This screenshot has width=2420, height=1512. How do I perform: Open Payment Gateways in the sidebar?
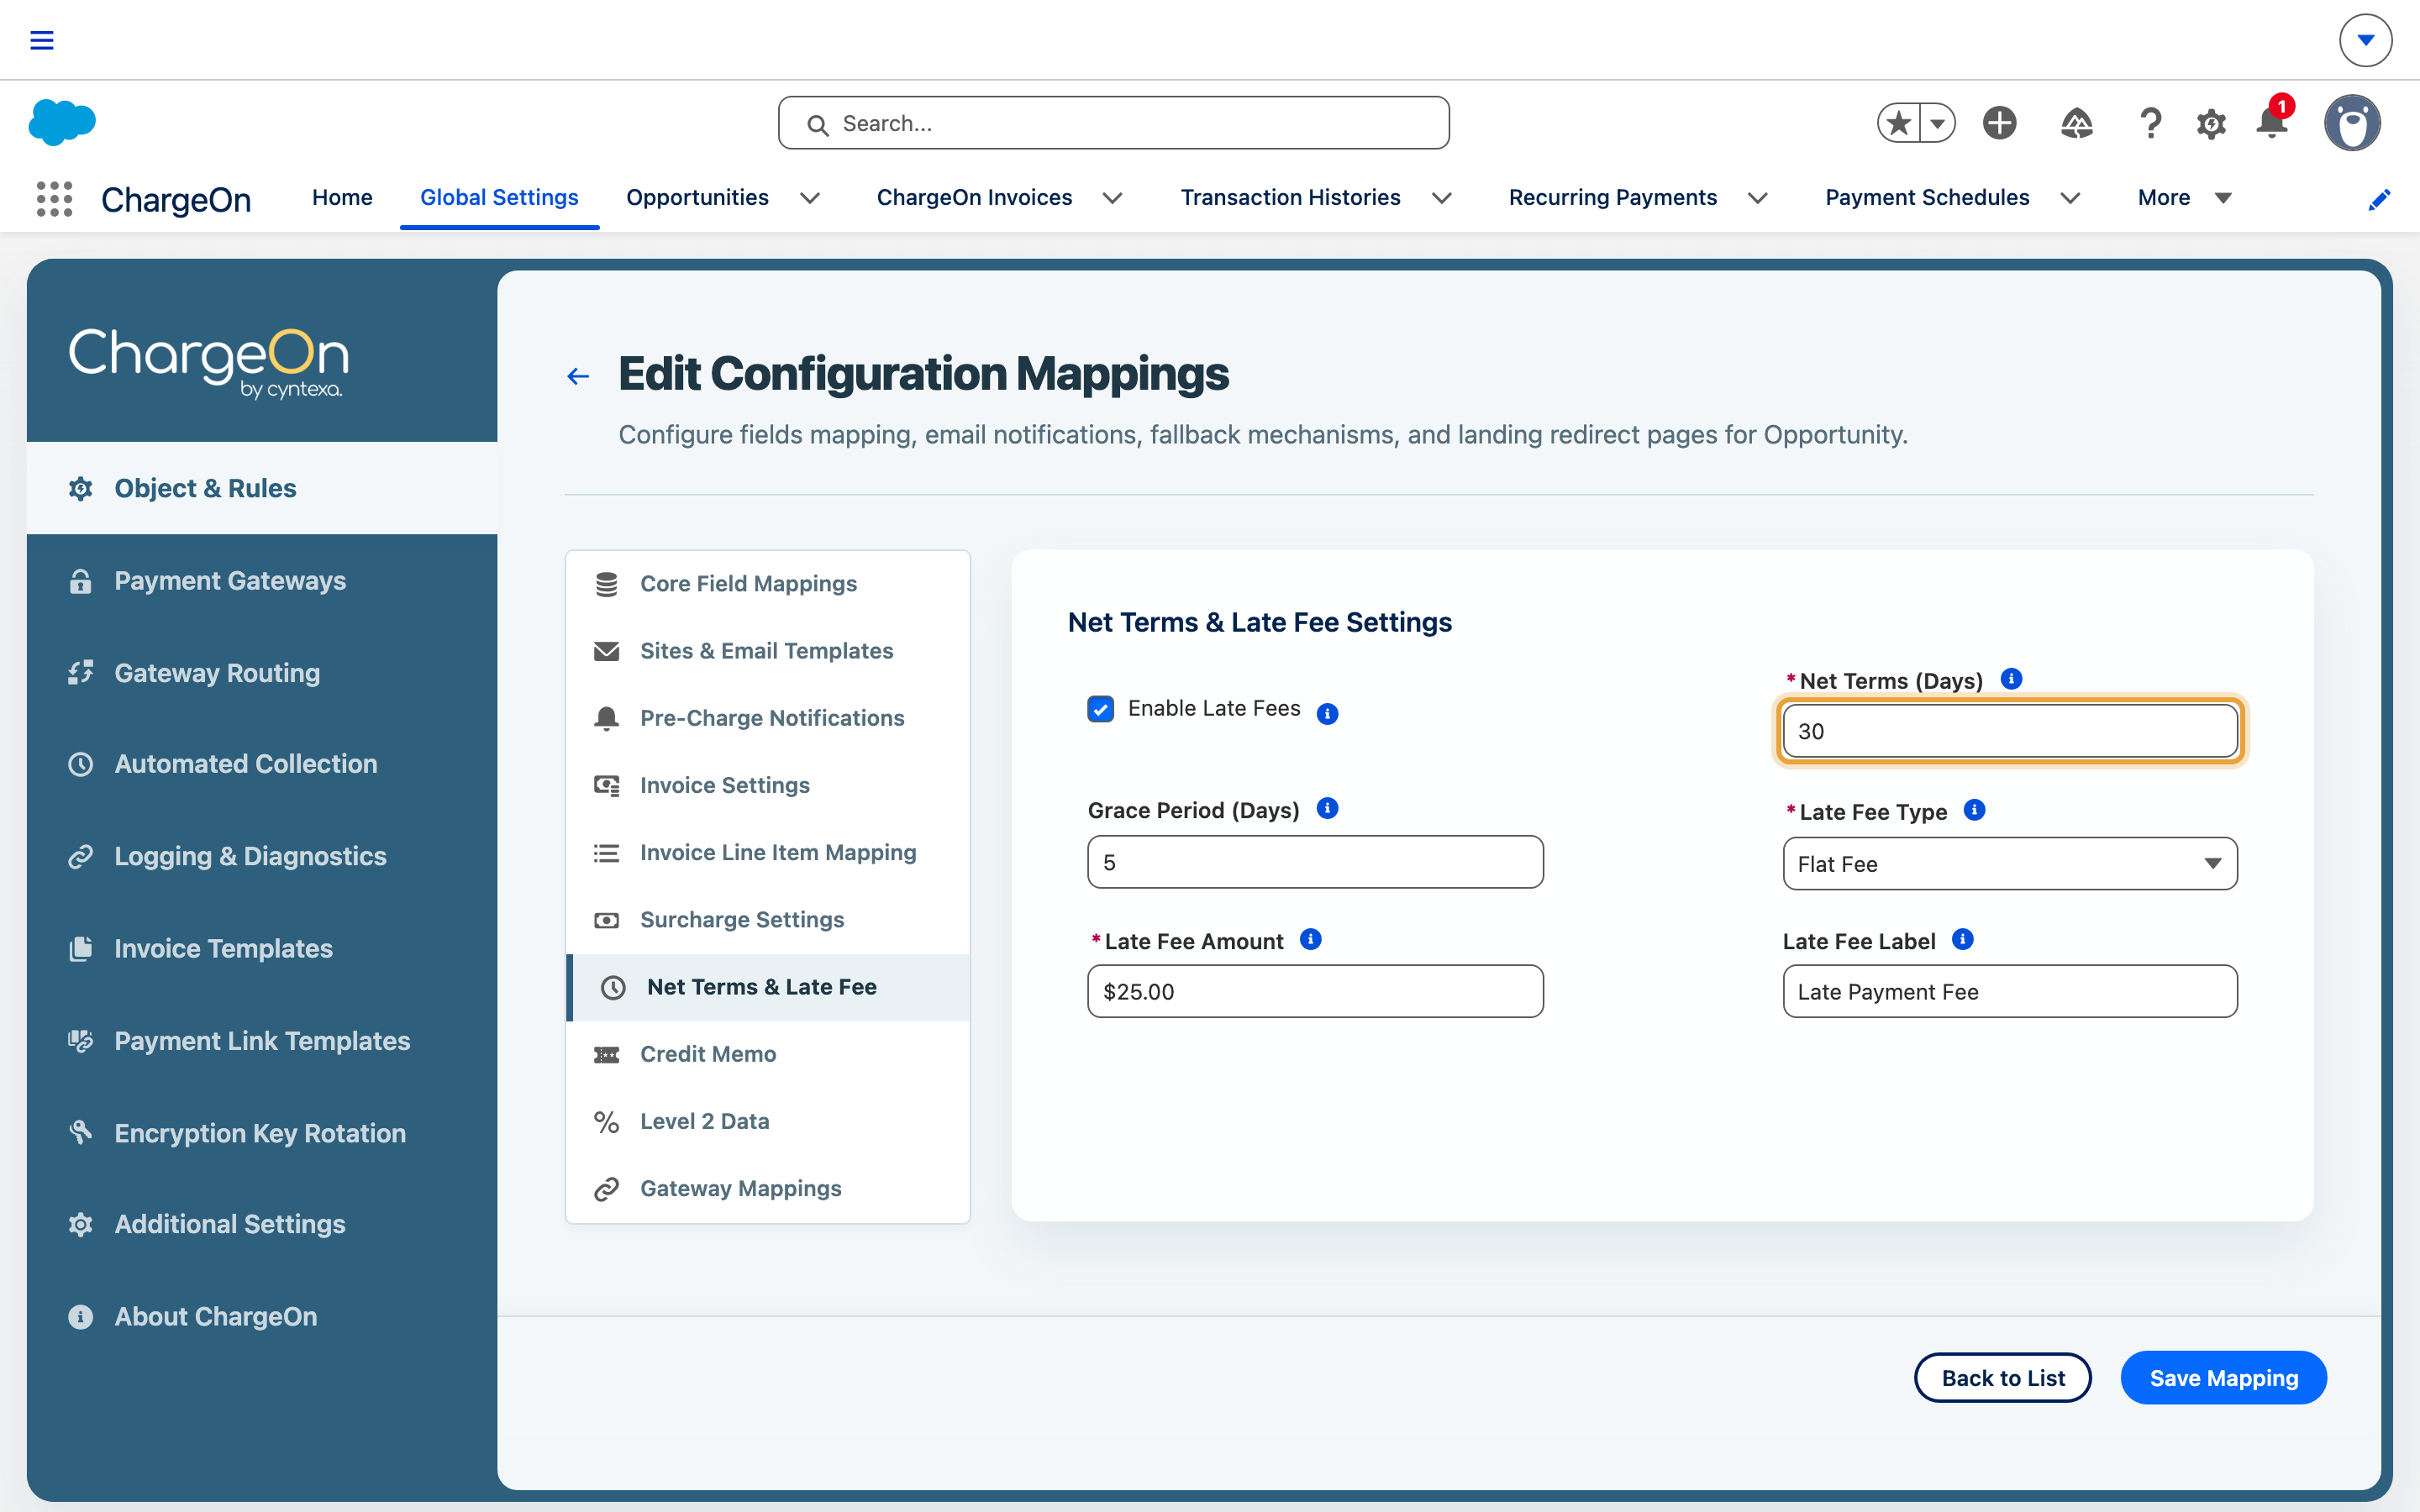pos(262,581)
